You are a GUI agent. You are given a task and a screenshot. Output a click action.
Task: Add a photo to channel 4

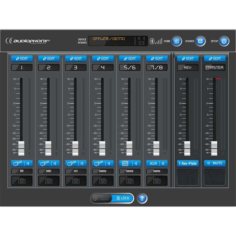click(103, 181)
